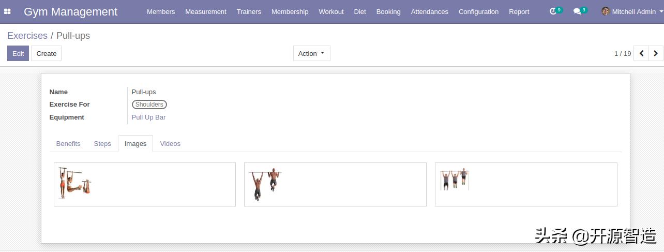Viewport: 664px width, 252px height.
Task: Open the Configuration menu
Action: coord(478,11)
